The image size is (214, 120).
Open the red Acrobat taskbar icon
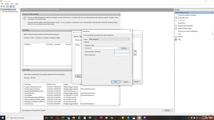101,118
